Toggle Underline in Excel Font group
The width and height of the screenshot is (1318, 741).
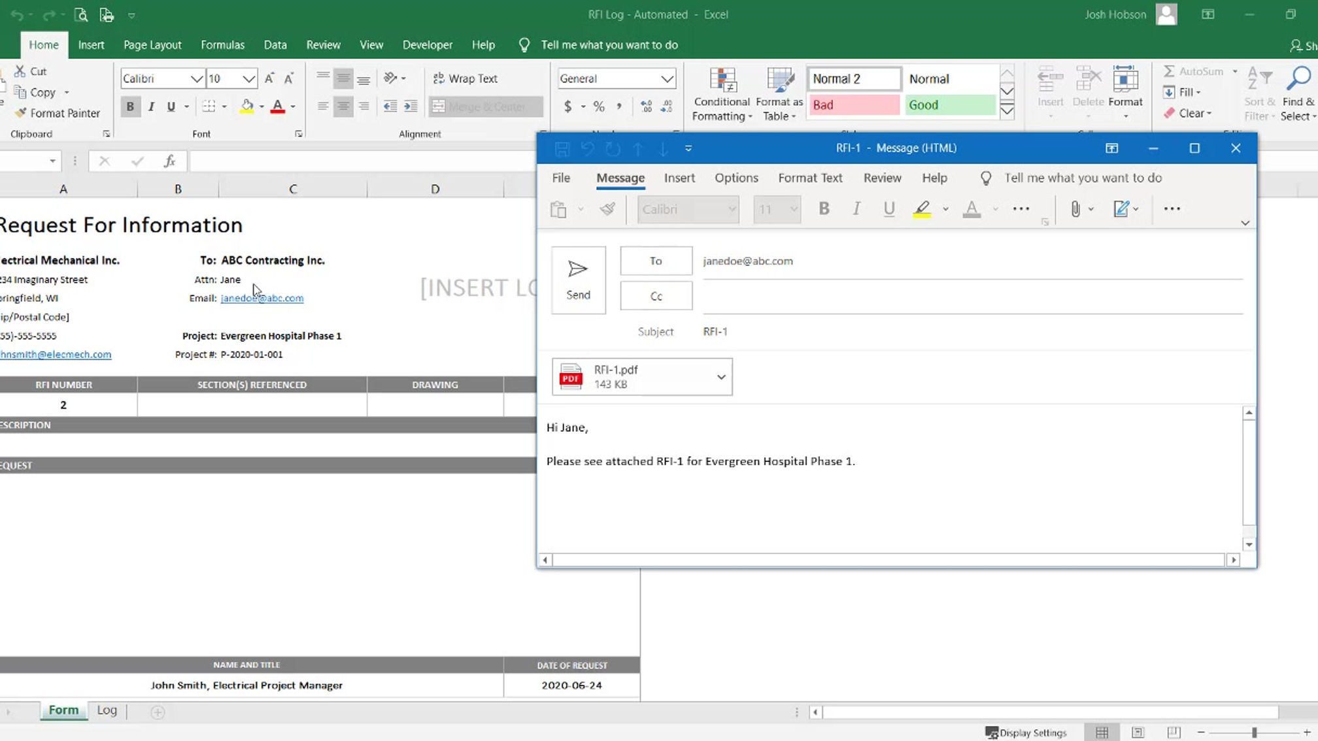[171, 107]
